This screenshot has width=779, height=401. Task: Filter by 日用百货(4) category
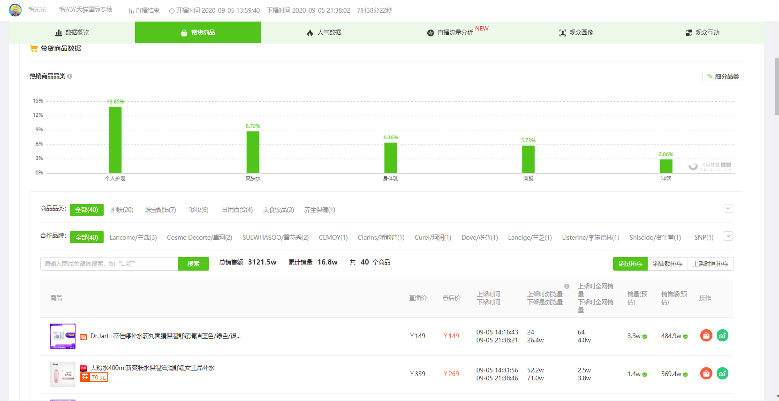(x=237, y=210)
